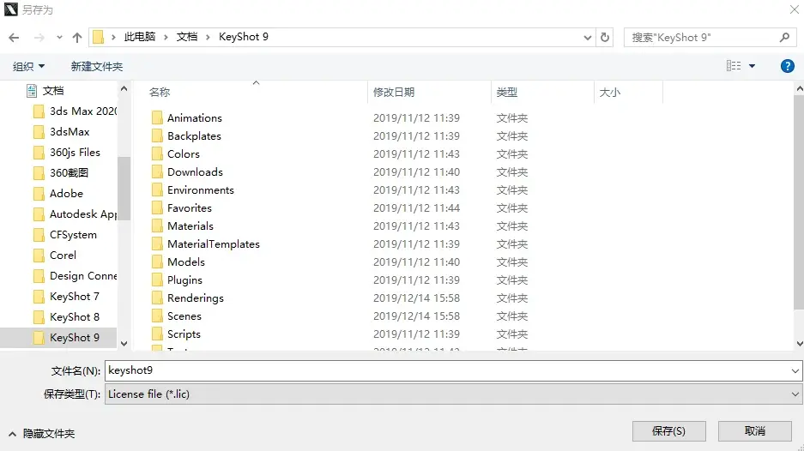Select CFSystem folder in tree
Viewport: 804px width, 451px height.
(x=64, y=235)
